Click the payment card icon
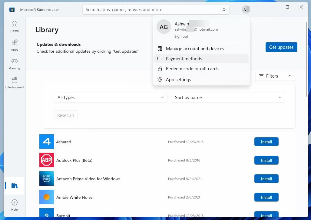This screenshot has width=311, height=220. tap(160, 58)
